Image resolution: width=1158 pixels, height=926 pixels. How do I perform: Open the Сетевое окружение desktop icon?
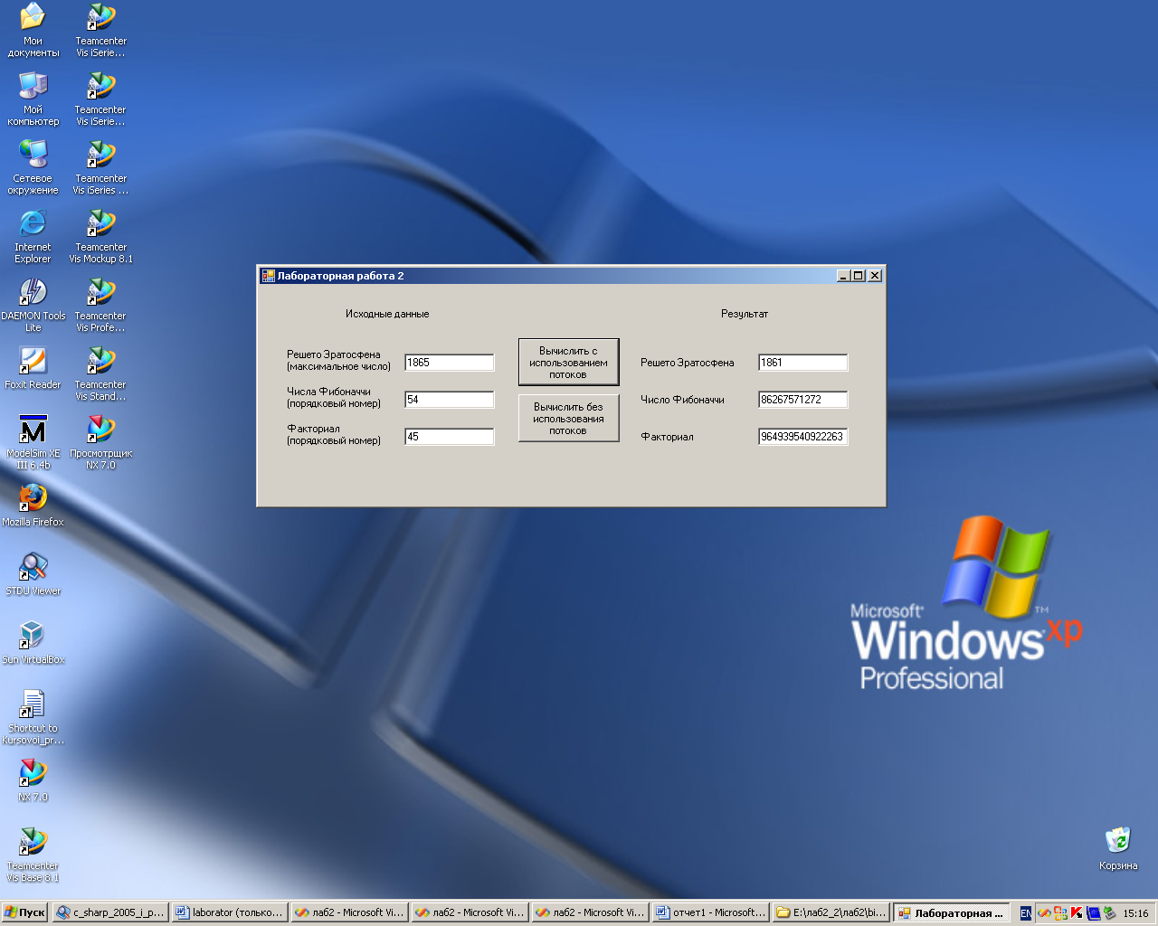(x=33, y=166)
